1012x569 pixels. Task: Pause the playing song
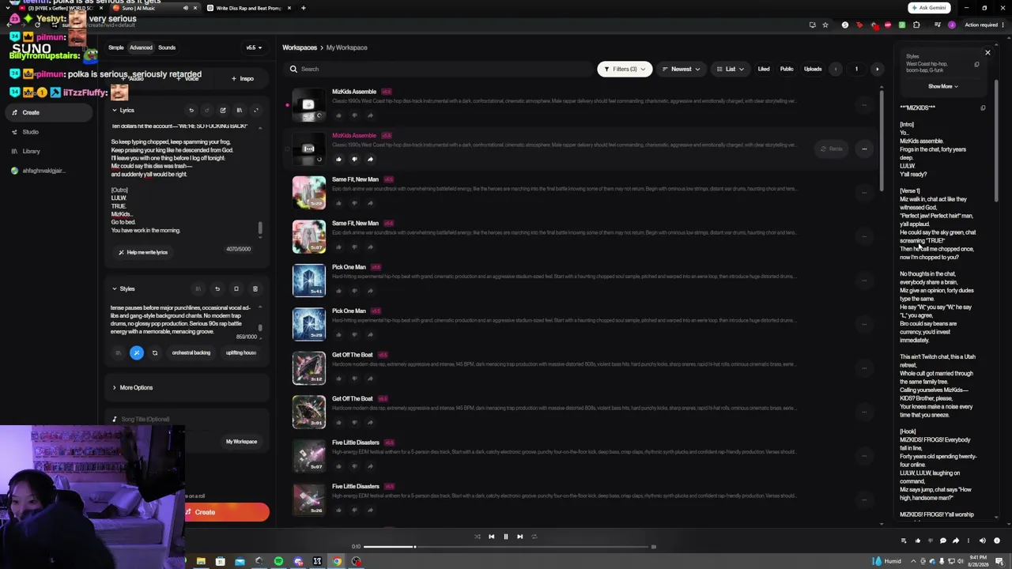point(505,537)
